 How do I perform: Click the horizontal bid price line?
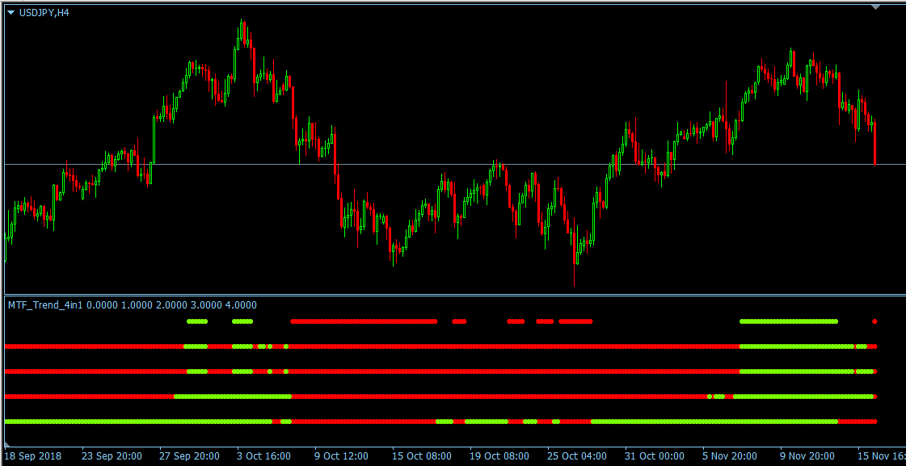453,163
